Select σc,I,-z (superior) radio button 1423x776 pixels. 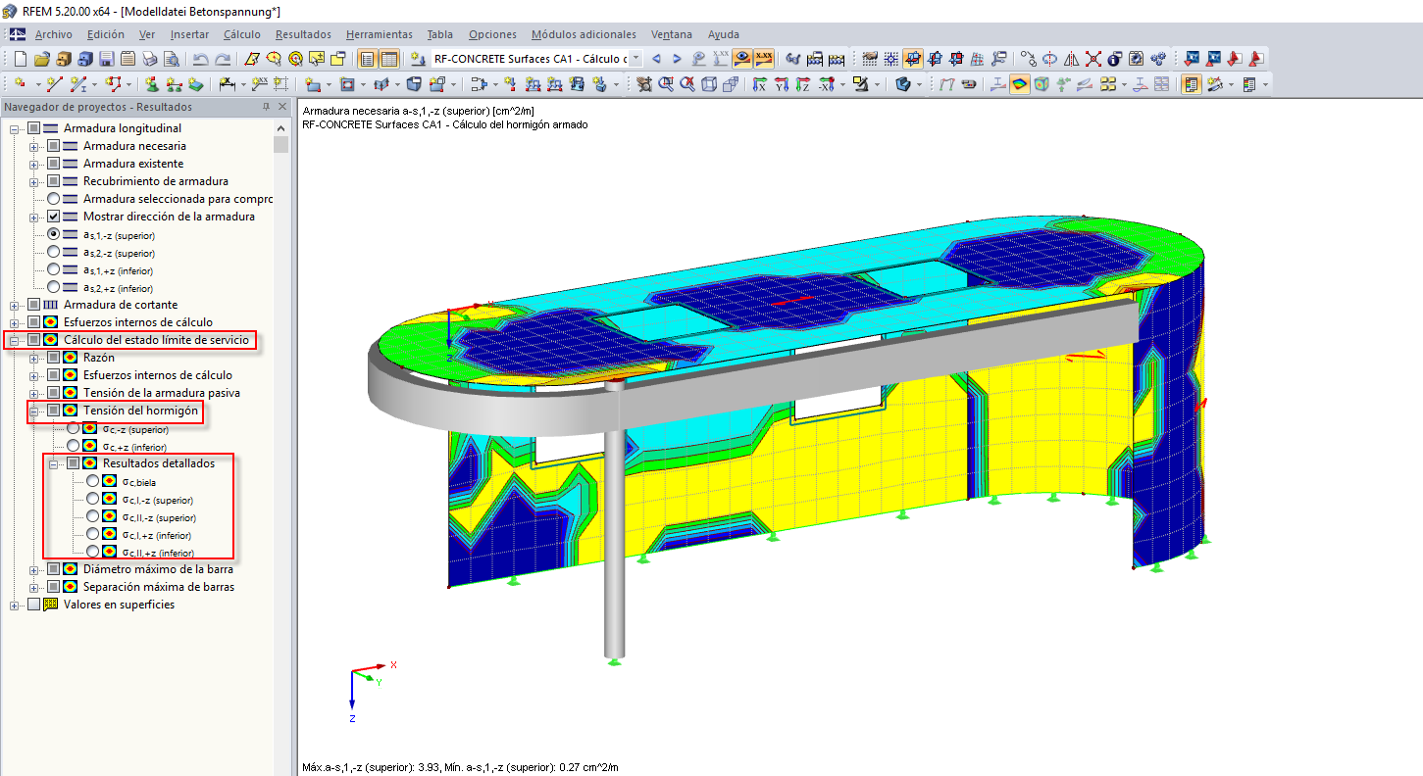93,499
